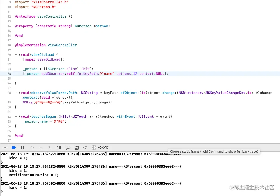Image resolution: width=280 pixels, height=196 pixels.
Task: Click the final @end keyword on line 36
Action: point(18,136)
